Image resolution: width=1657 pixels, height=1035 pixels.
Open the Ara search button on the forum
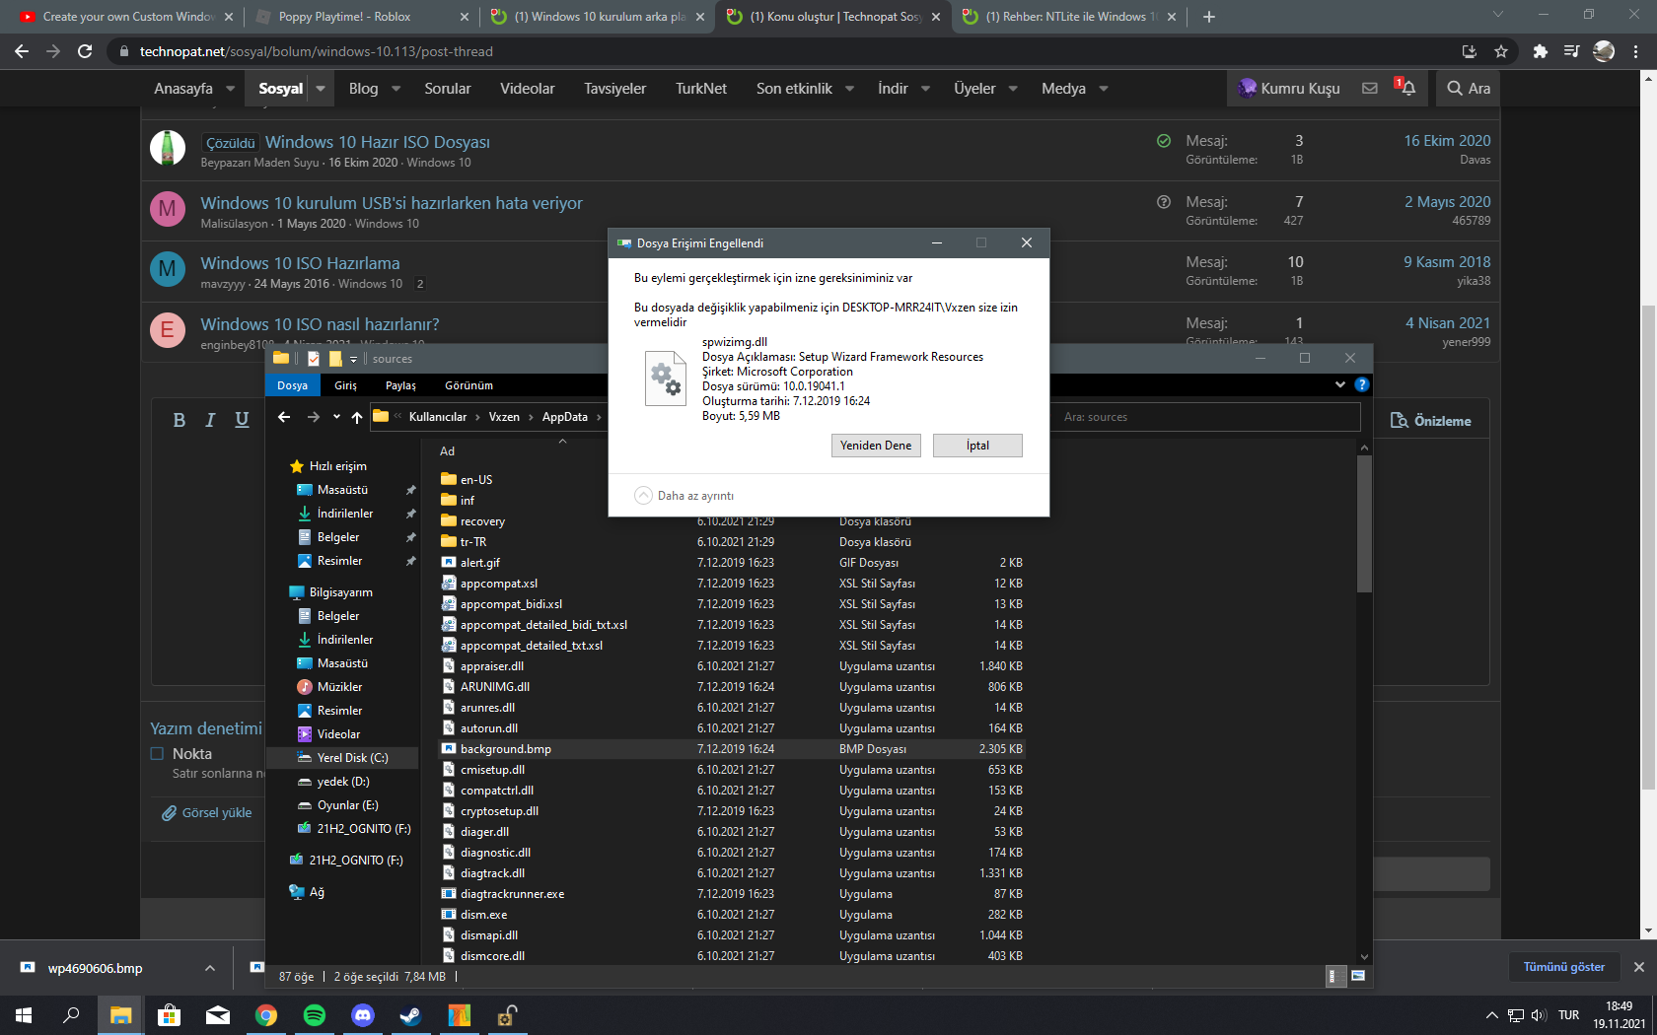point(1468,89)
